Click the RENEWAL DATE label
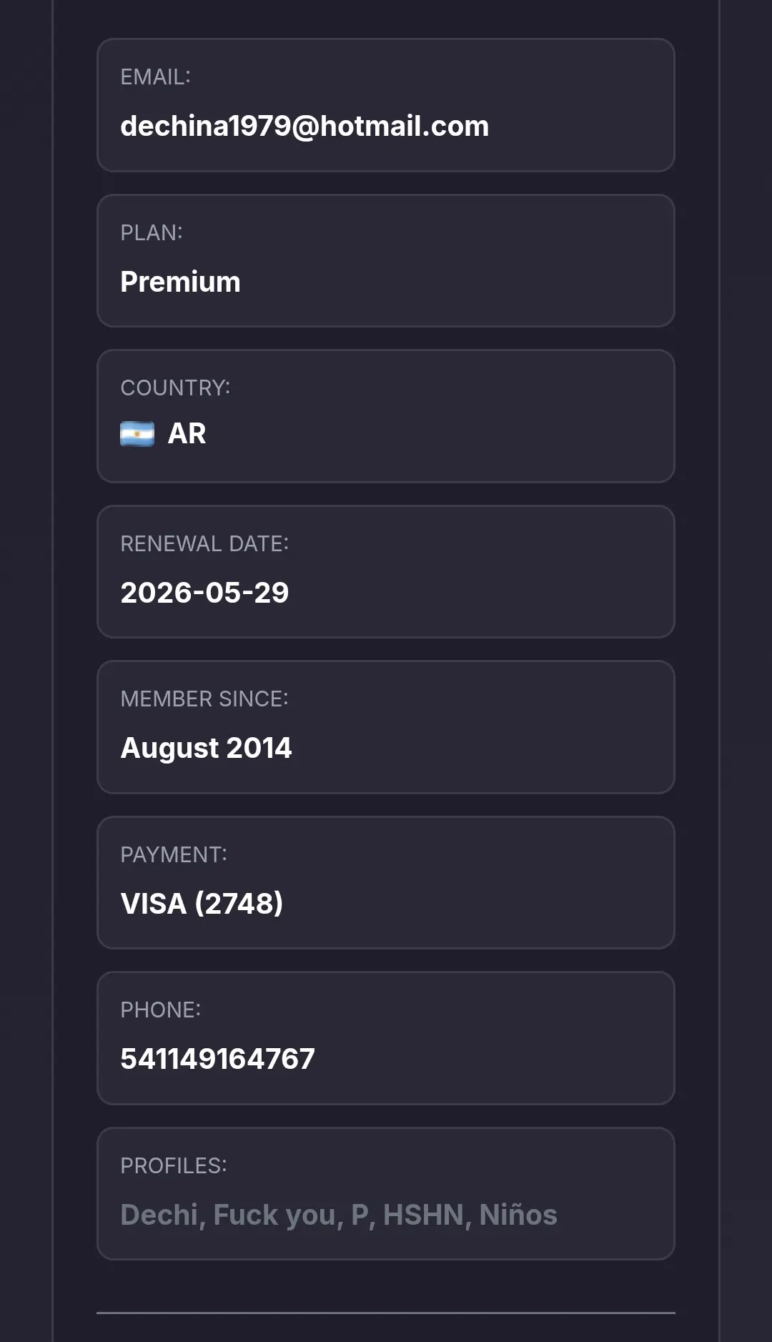772x1342 pixels. [x=204, y=543]
